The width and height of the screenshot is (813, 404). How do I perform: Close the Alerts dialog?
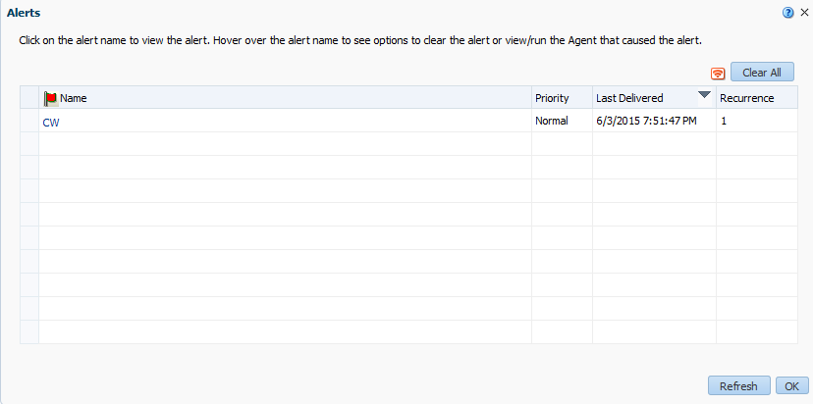coord(804,12)
